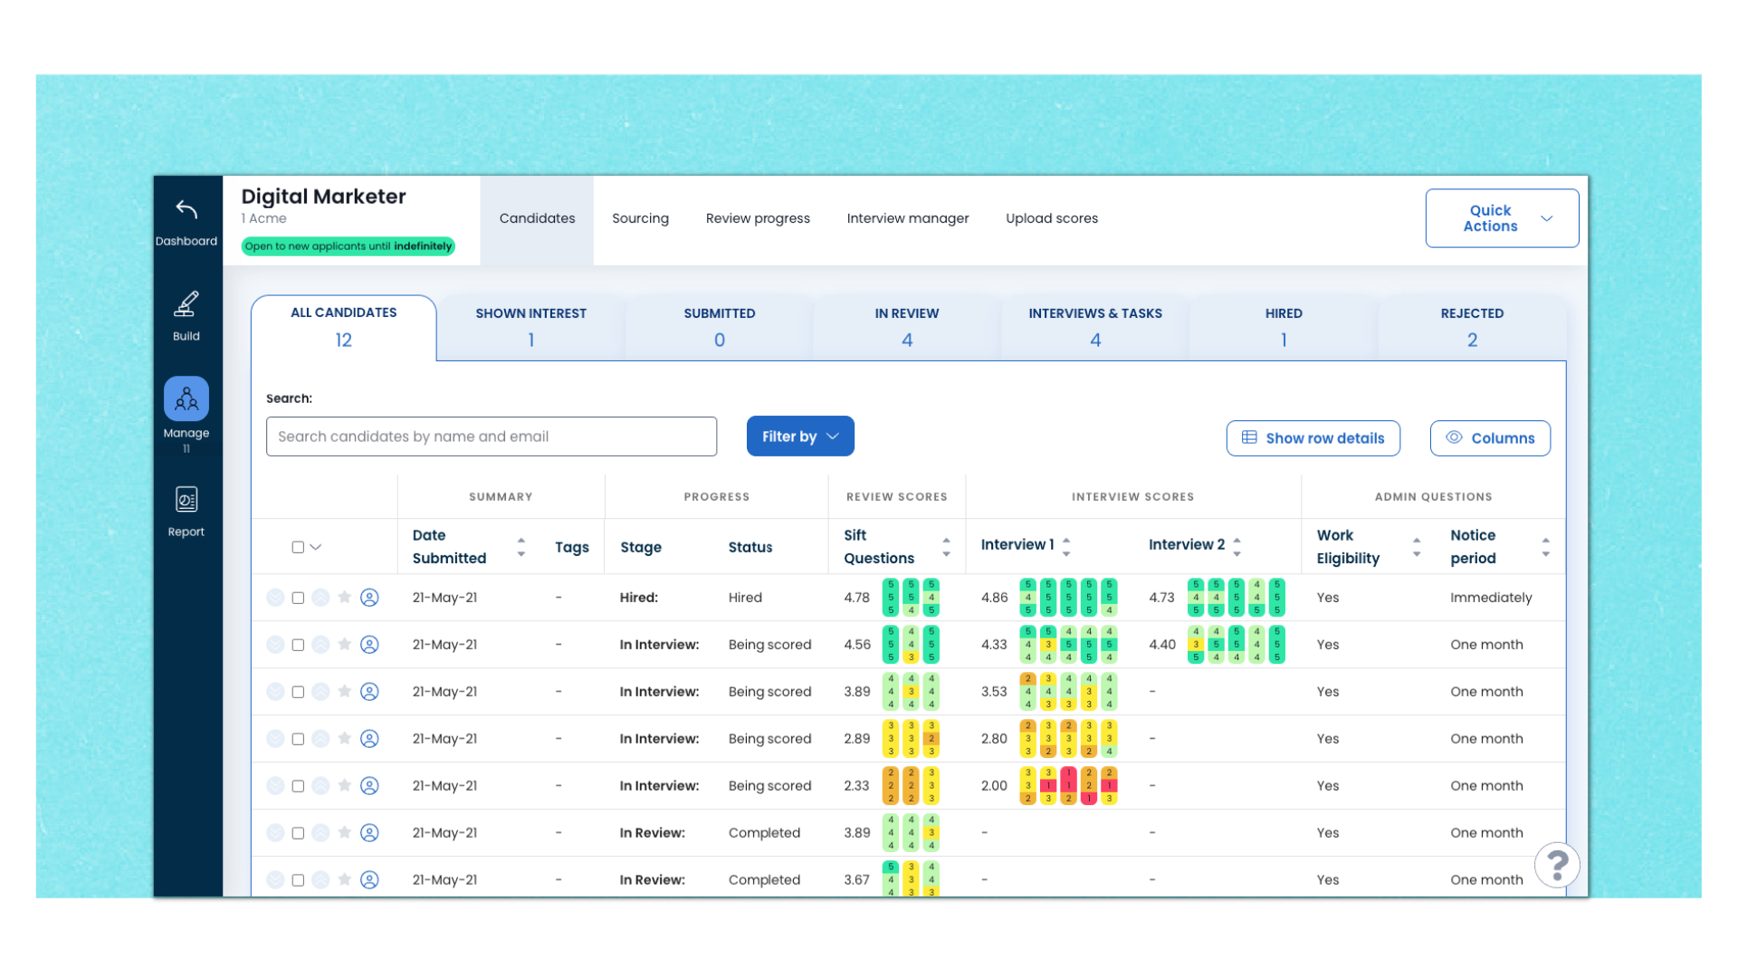Click the Show row details button

tap(1313, 437)
